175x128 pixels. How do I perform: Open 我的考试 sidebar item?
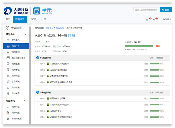click(x=15, y=70)
